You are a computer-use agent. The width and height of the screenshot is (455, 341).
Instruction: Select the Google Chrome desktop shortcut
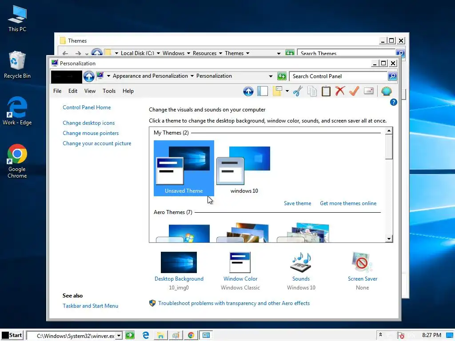click(17, 161)
